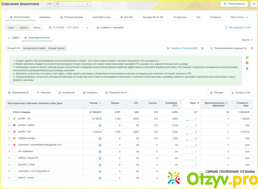Select the Больше всего лидов tab

click(x=35, y=48)
